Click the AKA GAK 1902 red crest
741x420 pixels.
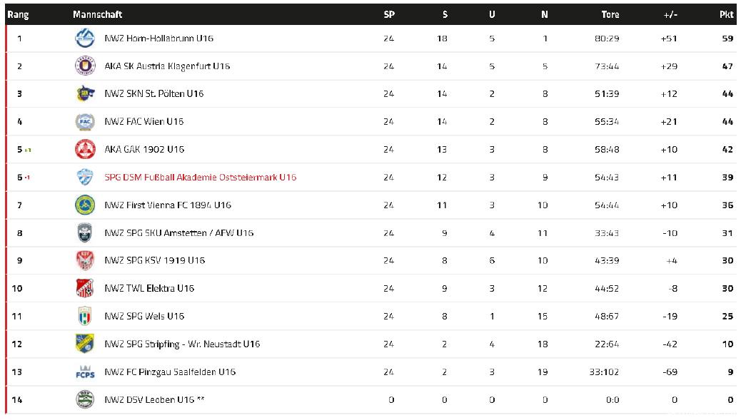[x=85, y=150]
